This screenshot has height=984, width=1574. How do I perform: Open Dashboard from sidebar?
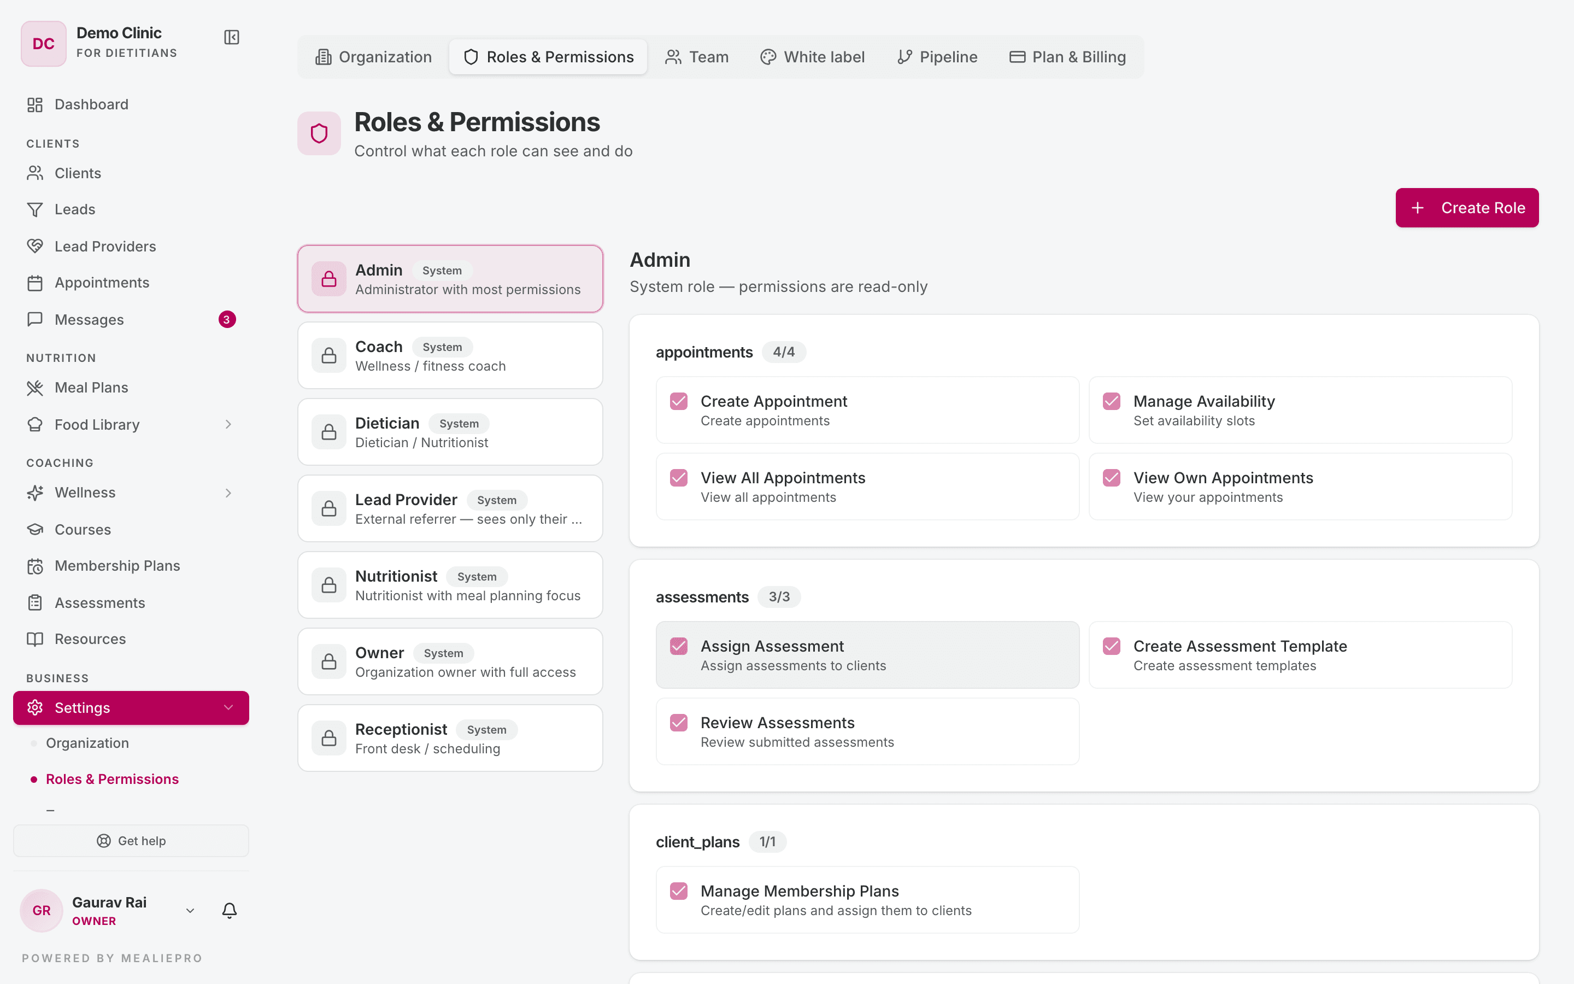point(131,104)
